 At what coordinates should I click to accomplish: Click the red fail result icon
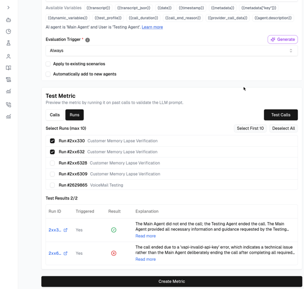(113, 253)
